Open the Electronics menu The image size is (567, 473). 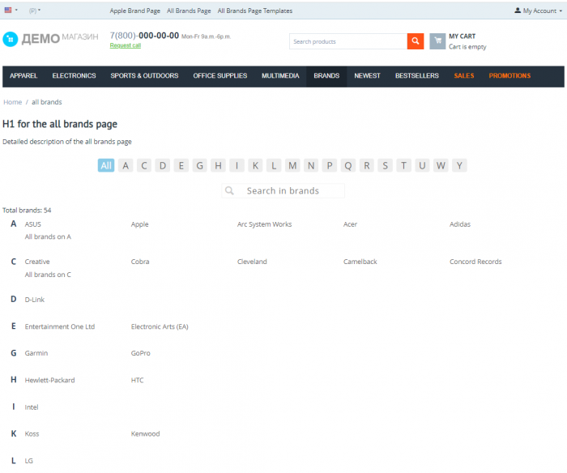(x=75, y=75)
